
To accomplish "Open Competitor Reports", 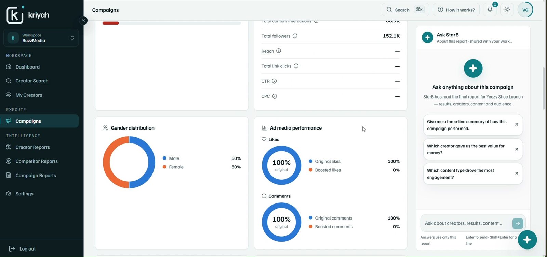I will pos(37,161).
